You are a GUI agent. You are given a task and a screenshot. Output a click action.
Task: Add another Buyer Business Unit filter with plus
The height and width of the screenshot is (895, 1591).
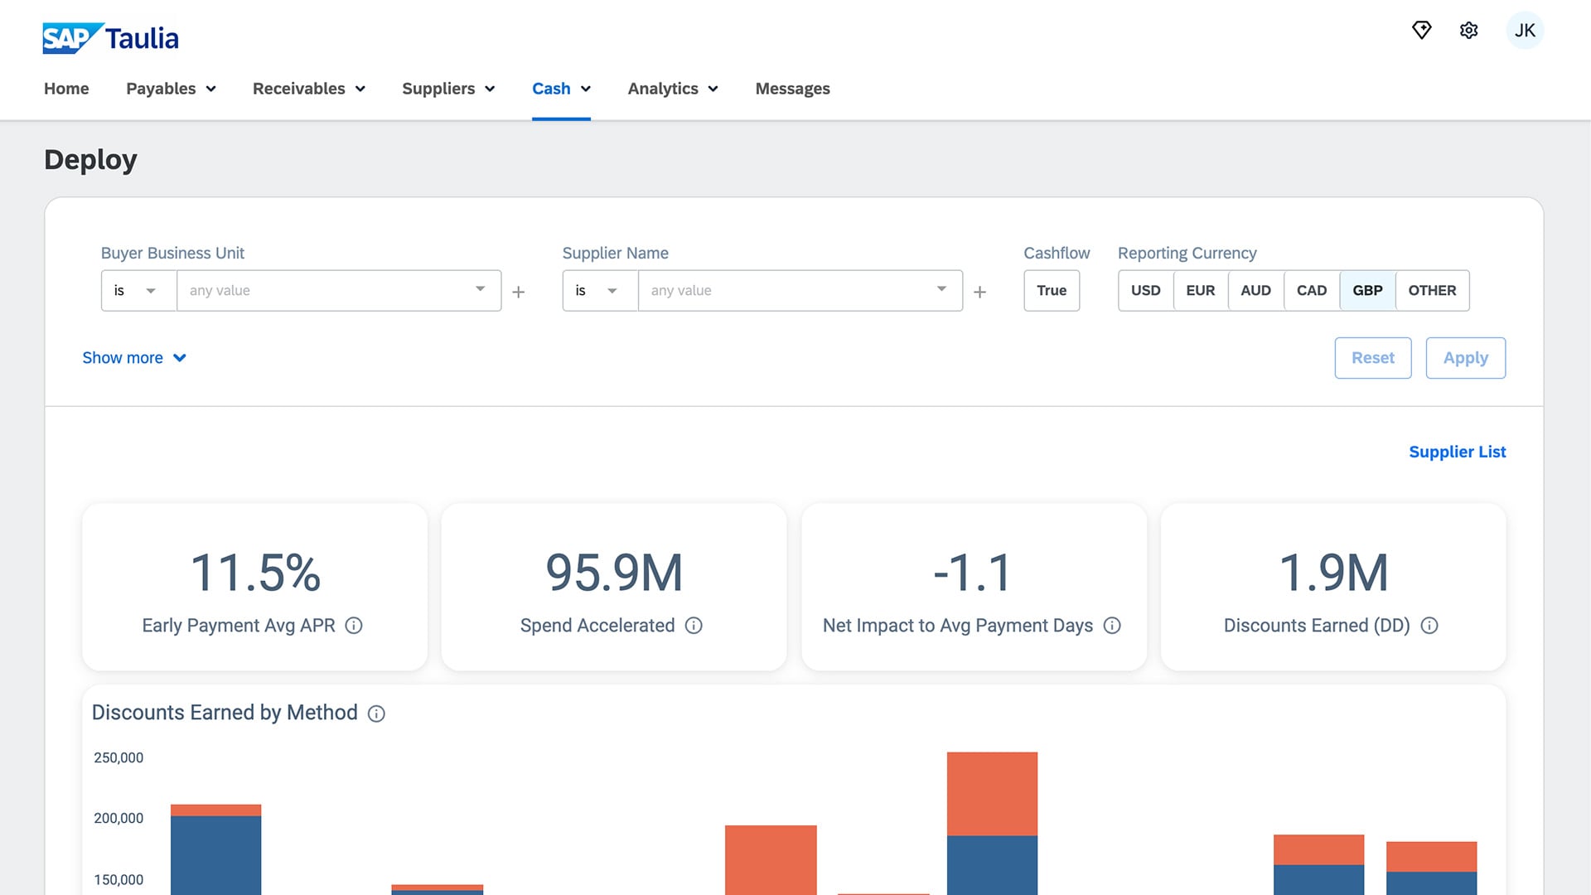click(519, 292)
